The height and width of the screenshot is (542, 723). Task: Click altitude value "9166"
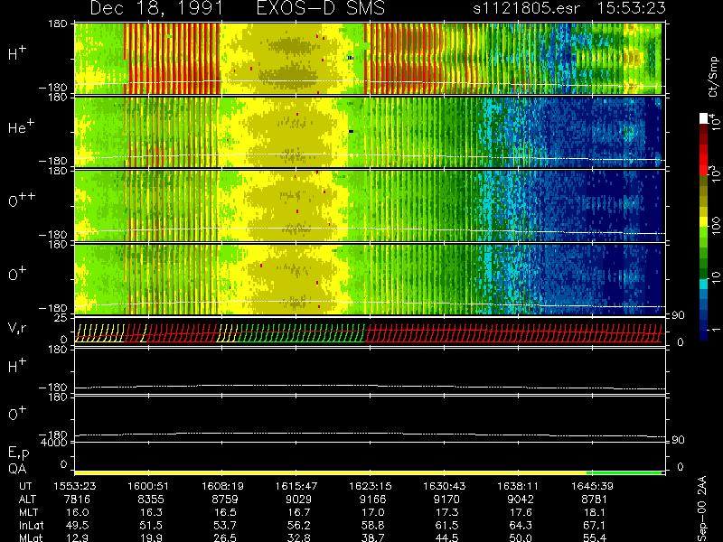pos(372,500)
